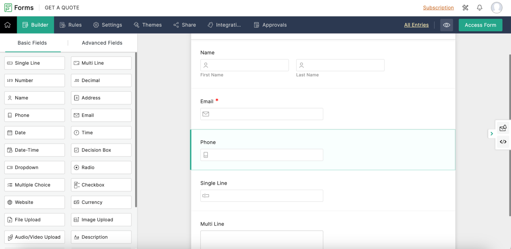Add a Multiple Choice field
This screenshot has width=511, height=249.
coord(34,185)
